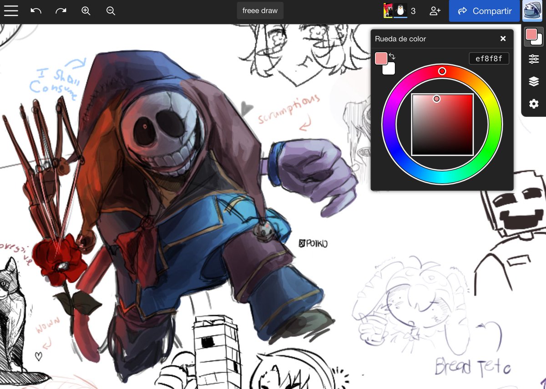Swap primary and secondary colors
Image resolution: width=546 pixels, height=389 pixels.
click(392, 56)
